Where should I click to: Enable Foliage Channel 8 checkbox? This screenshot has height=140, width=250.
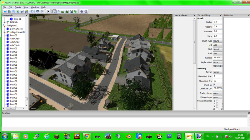pos(217,106)
